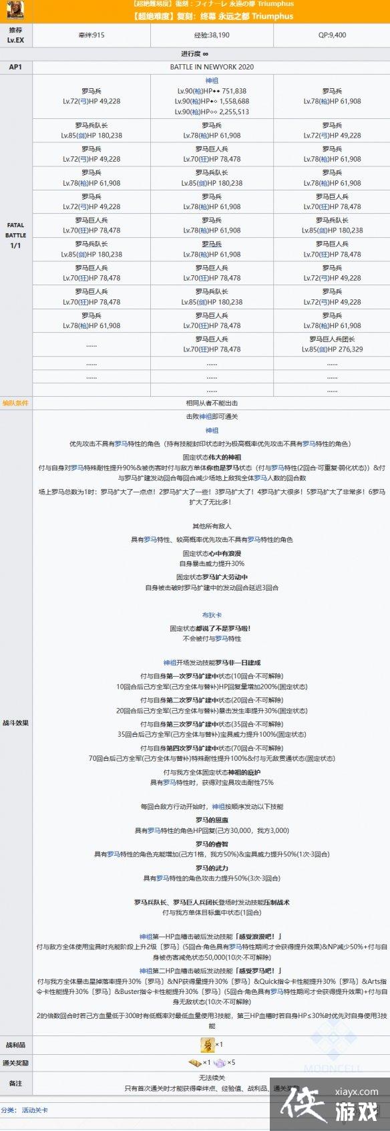Click the 罗马巨人兵团长 enemy name
390x1131 pixels.
[332, 339]
